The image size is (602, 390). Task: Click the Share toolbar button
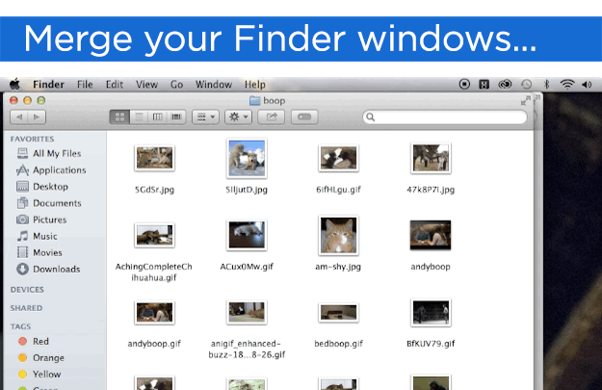pyautogui.click(x=272, y=117)
